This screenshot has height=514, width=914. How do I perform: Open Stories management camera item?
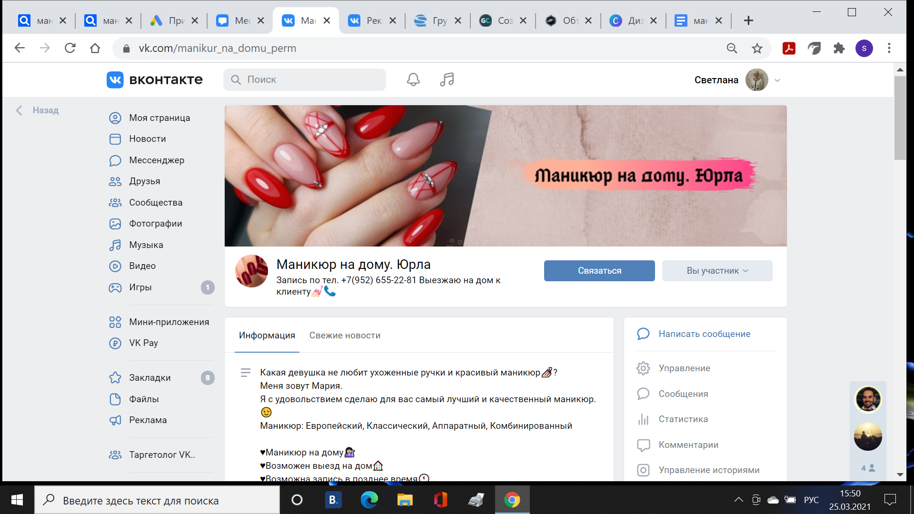point(708,470)
